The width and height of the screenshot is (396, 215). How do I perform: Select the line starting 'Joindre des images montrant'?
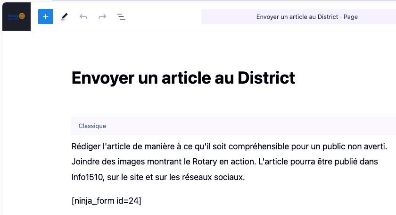coord(224,162)
